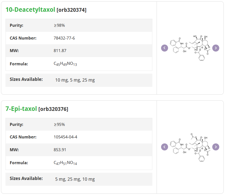
Task: Click the formula C47H51NO14
Action: click(x=65, y=163)
